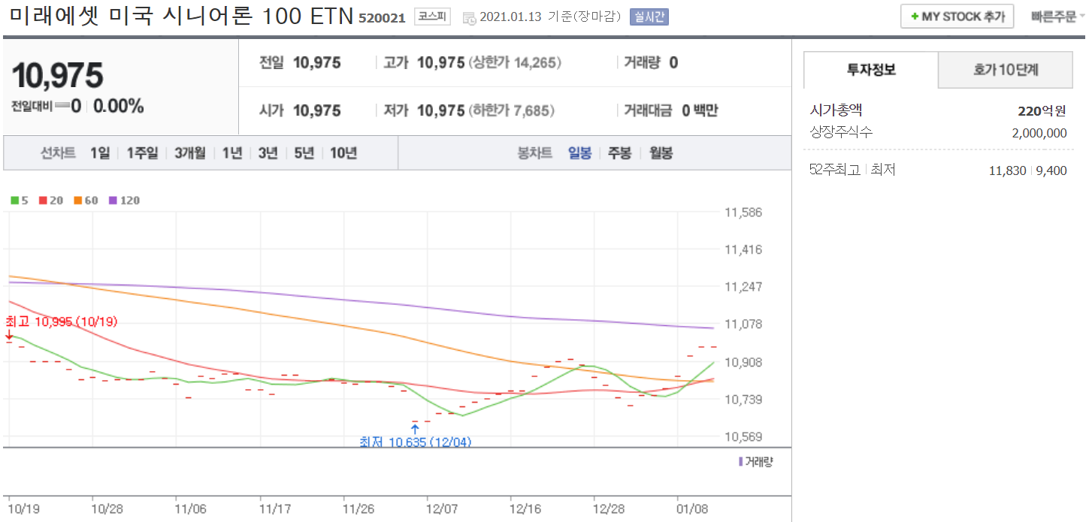
Task: Switch chart to 월봉 monthly candles
Action: [661, 153]
